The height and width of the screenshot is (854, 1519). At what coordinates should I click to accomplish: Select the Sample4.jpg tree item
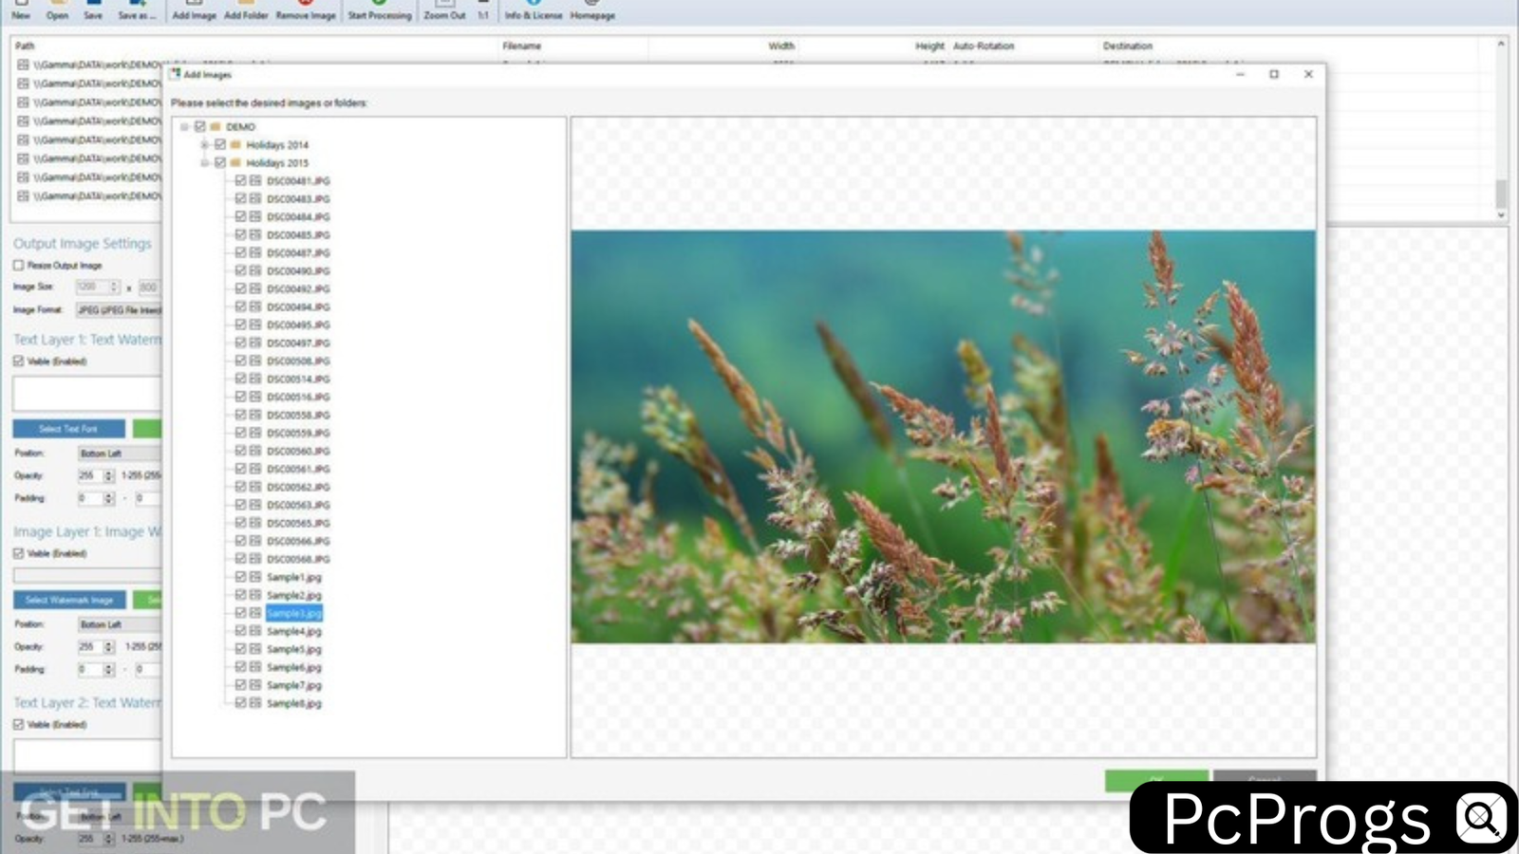(x=294, y=631)
